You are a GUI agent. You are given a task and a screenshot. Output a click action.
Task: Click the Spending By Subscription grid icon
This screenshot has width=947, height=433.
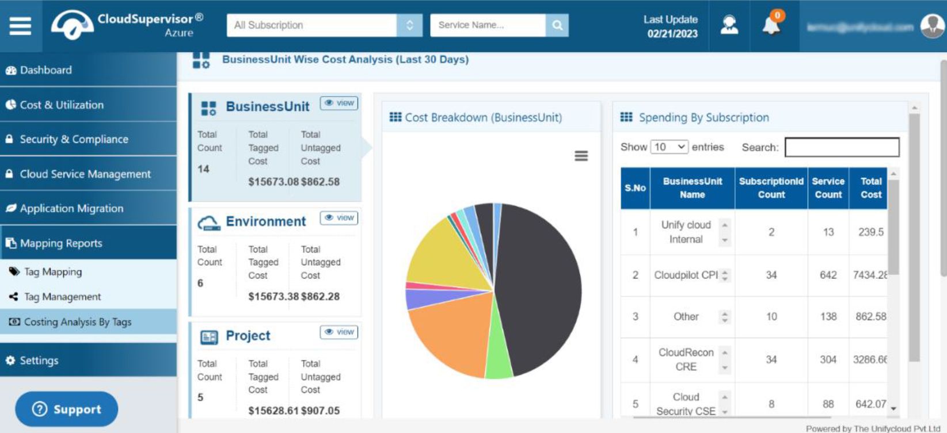[x=626, y=117]
